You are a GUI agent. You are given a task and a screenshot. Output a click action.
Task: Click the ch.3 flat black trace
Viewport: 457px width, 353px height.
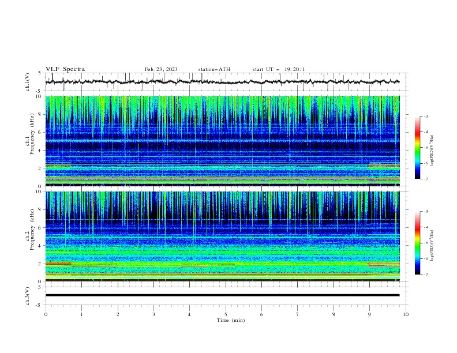[x=222, y=295]
